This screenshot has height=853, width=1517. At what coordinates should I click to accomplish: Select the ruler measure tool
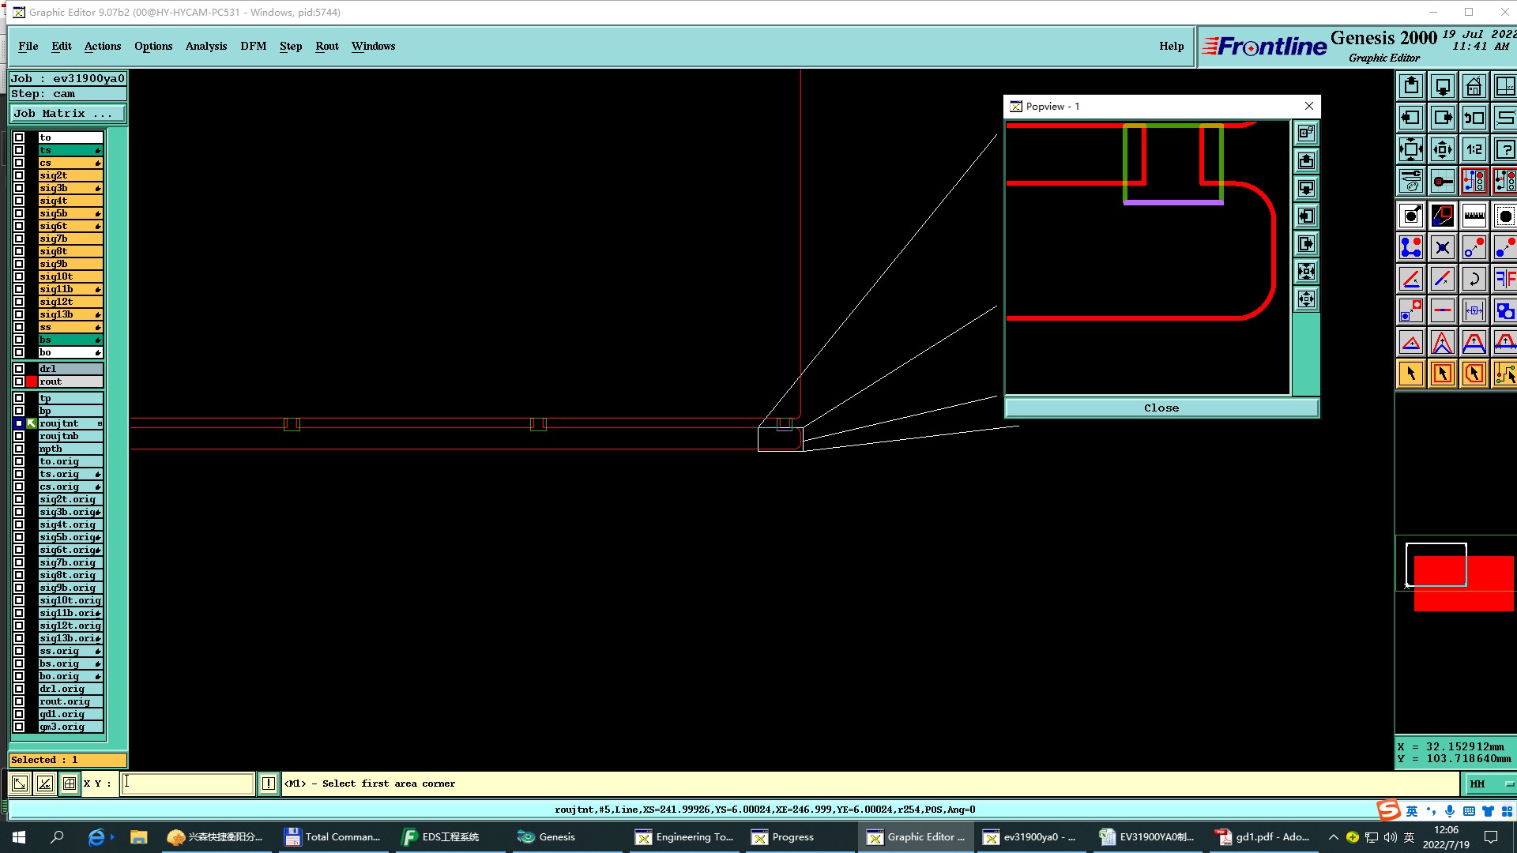coord(1474,216)
